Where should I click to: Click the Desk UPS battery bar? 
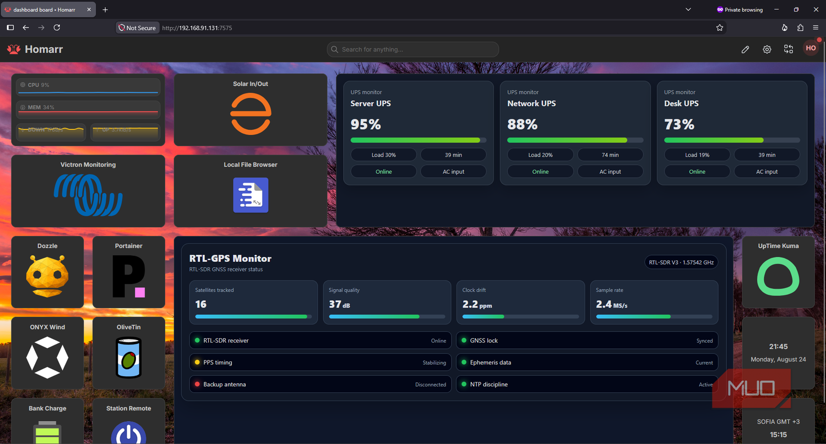pyautogui.click(x=732, y=140)
